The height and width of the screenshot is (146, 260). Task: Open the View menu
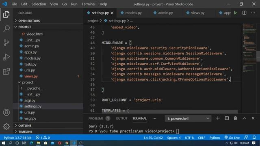[54, 4]
